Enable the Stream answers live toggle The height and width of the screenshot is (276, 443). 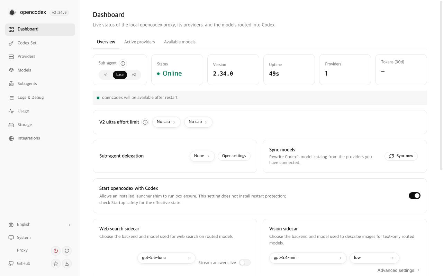(x=245, y=263)
